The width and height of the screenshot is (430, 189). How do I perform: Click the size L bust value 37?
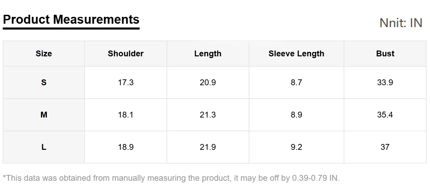pos(385,147)
